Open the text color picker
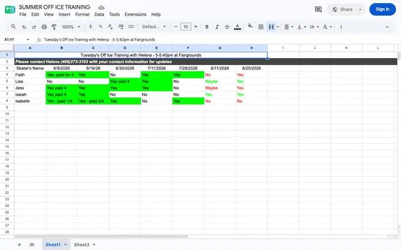 pyautogui.click(x=237, y=27)
